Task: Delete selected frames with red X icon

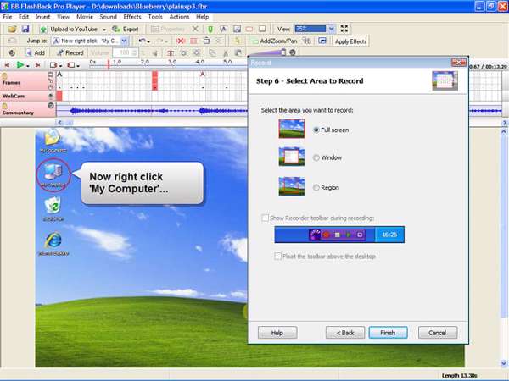Action: click(x=181, y=41)
